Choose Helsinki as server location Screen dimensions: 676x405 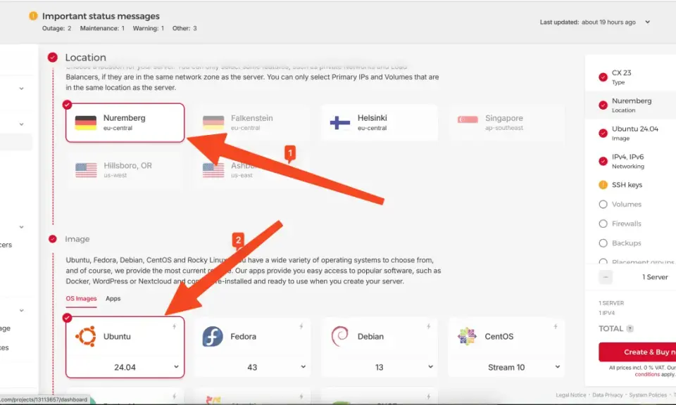380,122
